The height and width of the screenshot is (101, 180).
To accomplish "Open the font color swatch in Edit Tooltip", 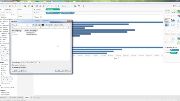I will tap(43, 25).
